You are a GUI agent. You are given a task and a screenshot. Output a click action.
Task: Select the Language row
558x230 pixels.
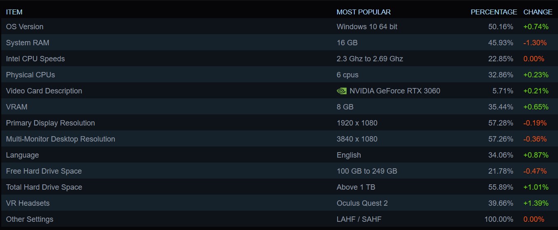pos(279,155)
